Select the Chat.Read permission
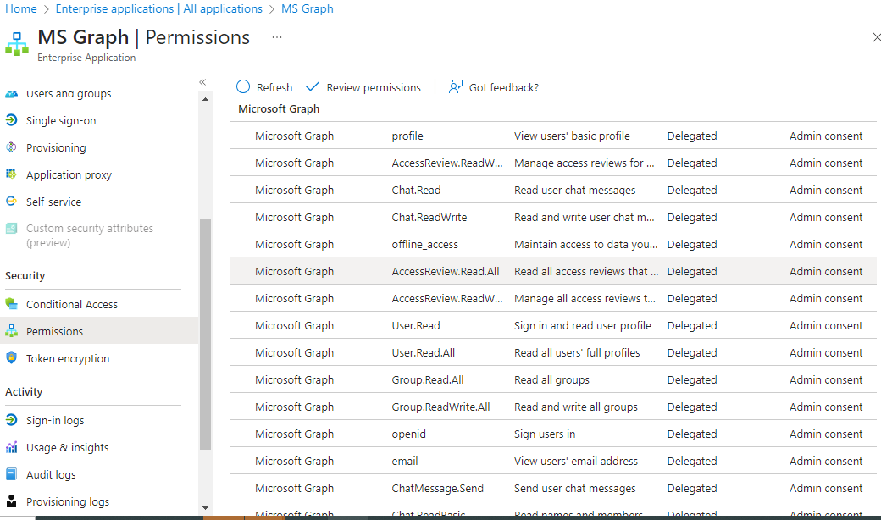 553,190
